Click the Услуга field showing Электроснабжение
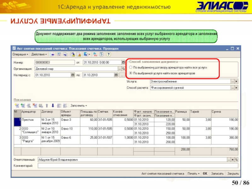Screen dimensions: 252x189 tap(191, 82)
